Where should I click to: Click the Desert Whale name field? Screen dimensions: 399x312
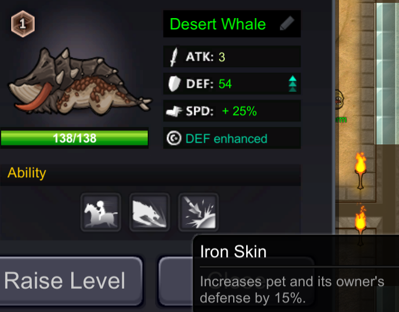(x=232, y=24)
